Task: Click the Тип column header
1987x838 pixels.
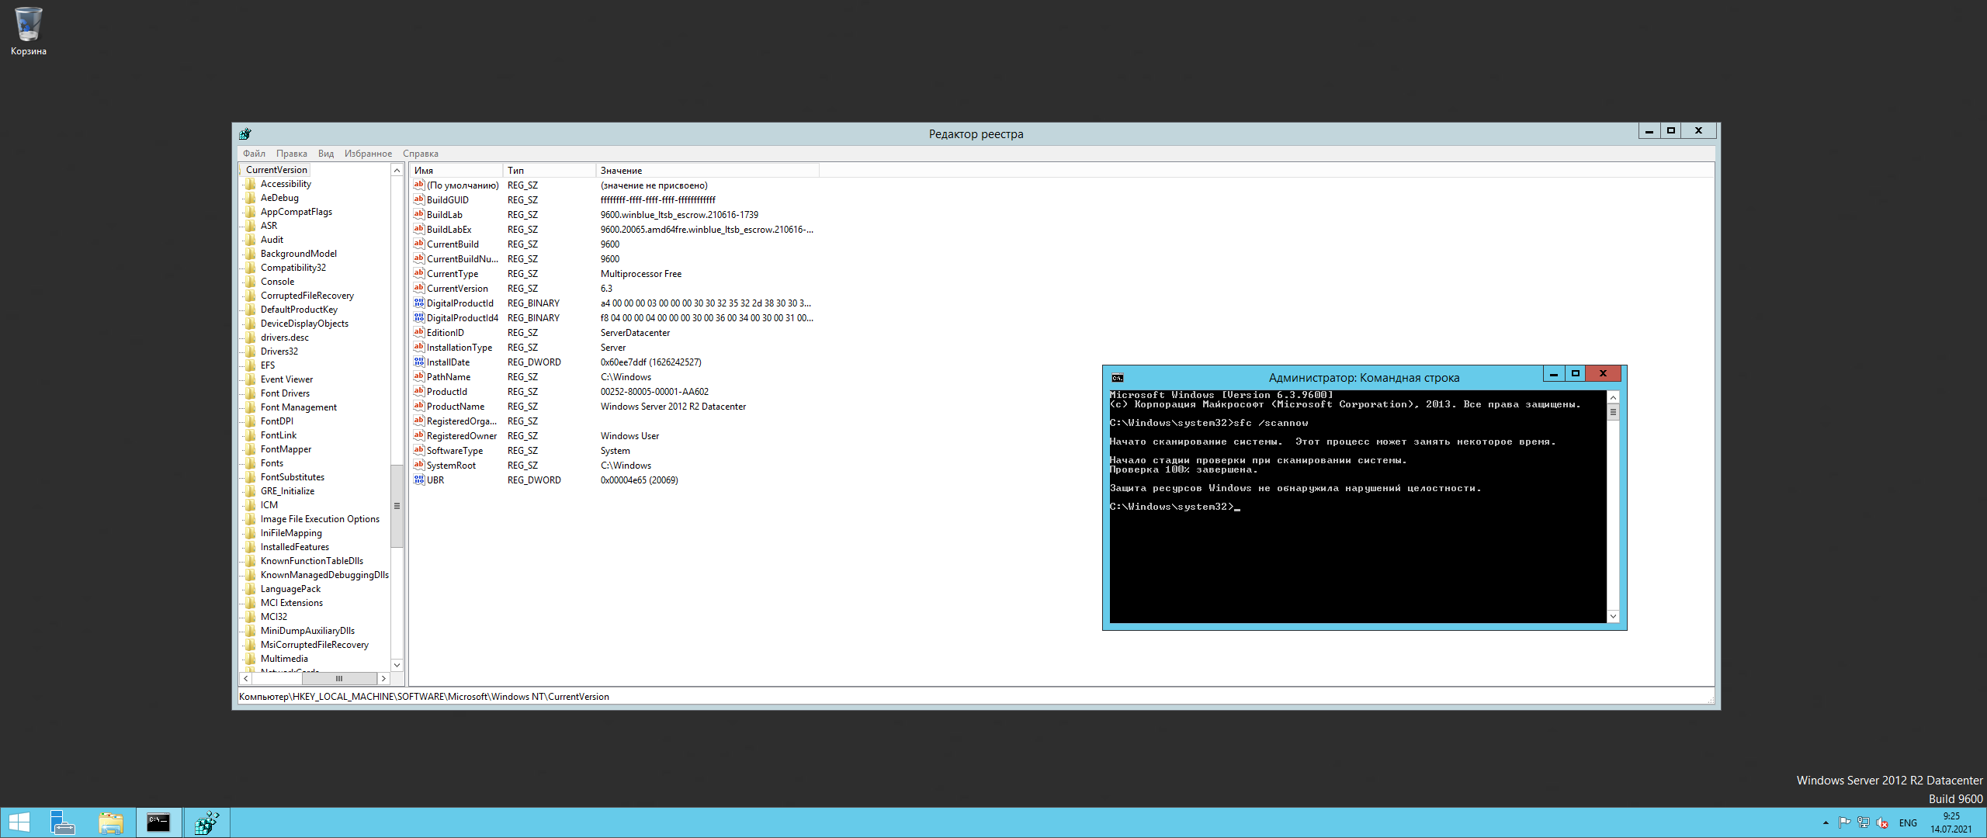Action: click(550, 171)
